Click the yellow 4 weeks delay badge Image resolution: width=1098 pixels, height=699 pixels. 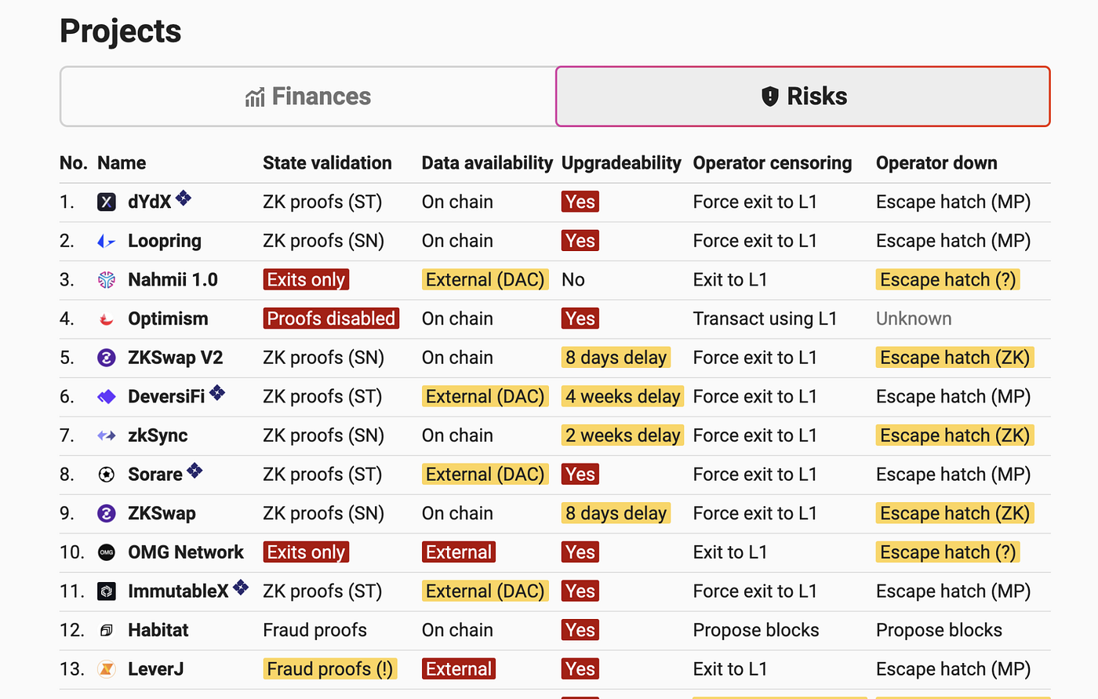[x=623, y=396]
